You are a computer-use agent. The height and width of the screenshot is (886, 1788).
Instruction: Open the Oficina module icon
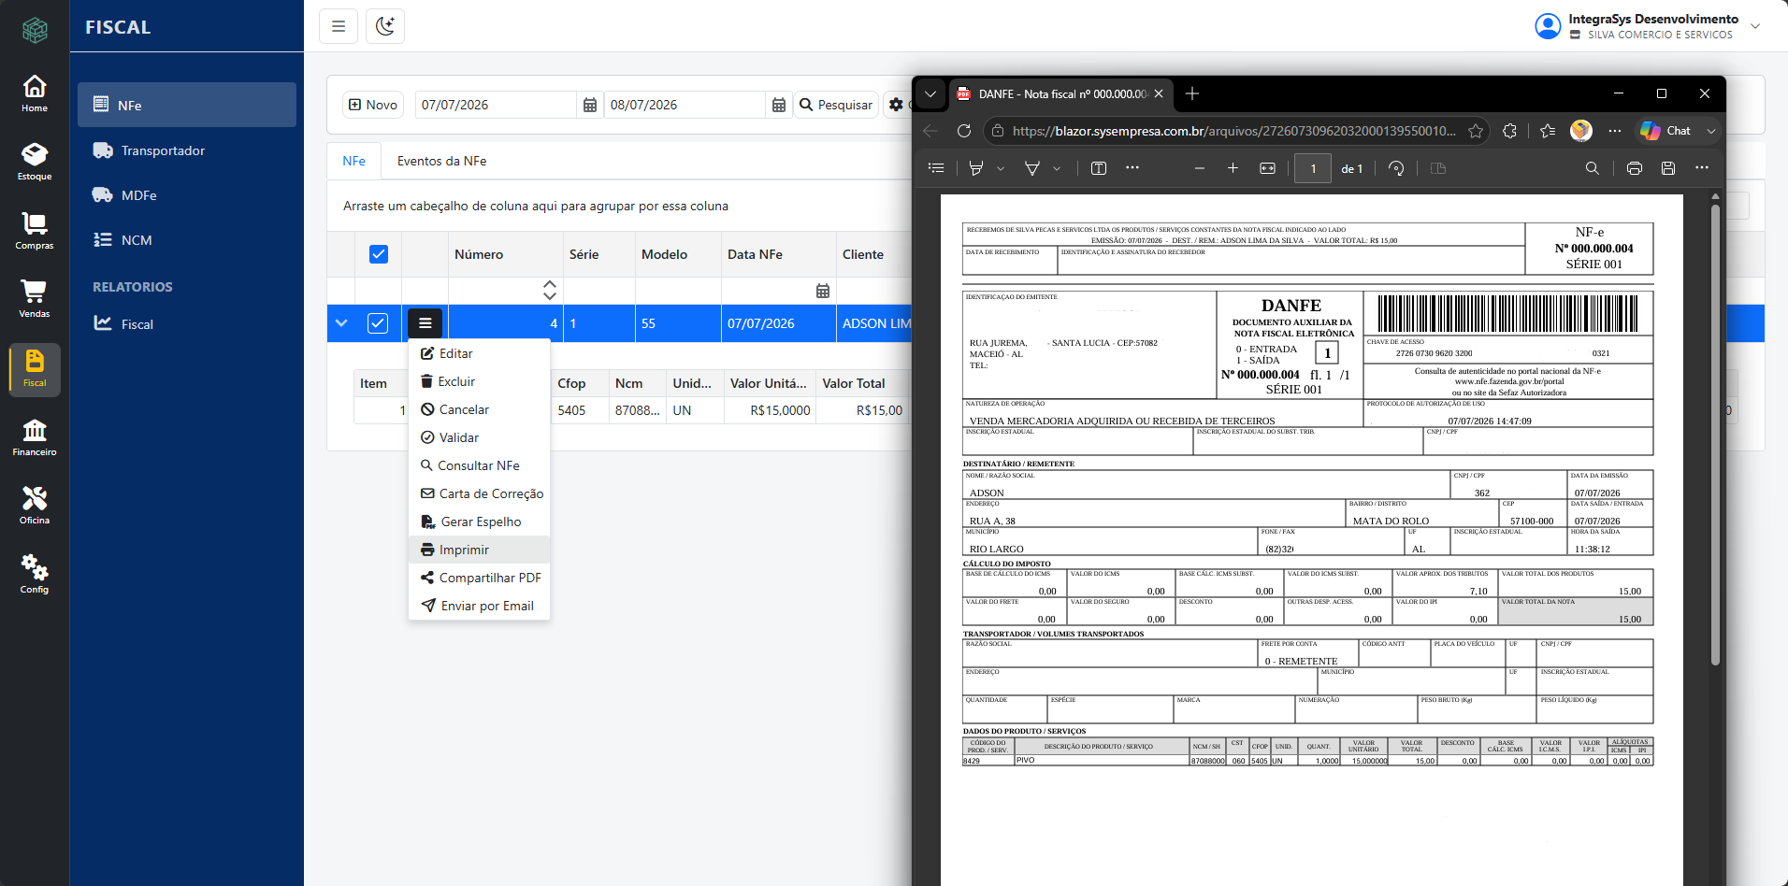coord(35,506)
